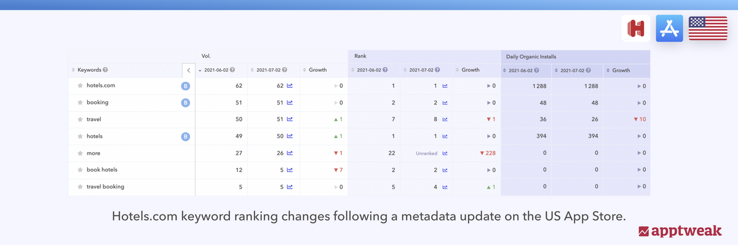
Task: Open Rank 2021-06-02 help icon
Action: (x=386, y=70)
